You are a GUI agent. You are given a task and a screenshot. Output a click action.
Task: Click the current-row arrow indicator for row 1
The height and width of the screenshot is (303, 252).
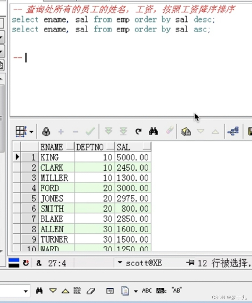(x=17, y=157)
